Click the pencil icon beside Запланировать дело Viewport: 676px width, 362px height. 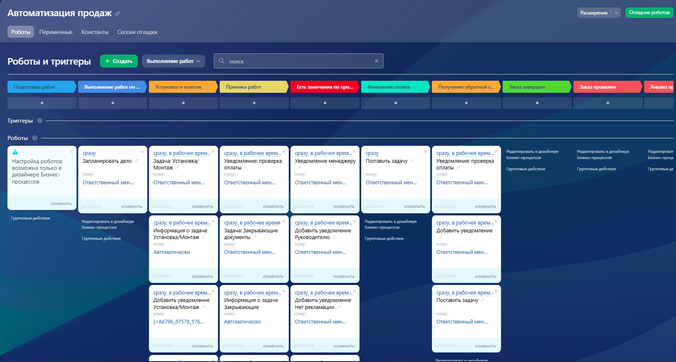pyautogui.click(x=136, y=161)
